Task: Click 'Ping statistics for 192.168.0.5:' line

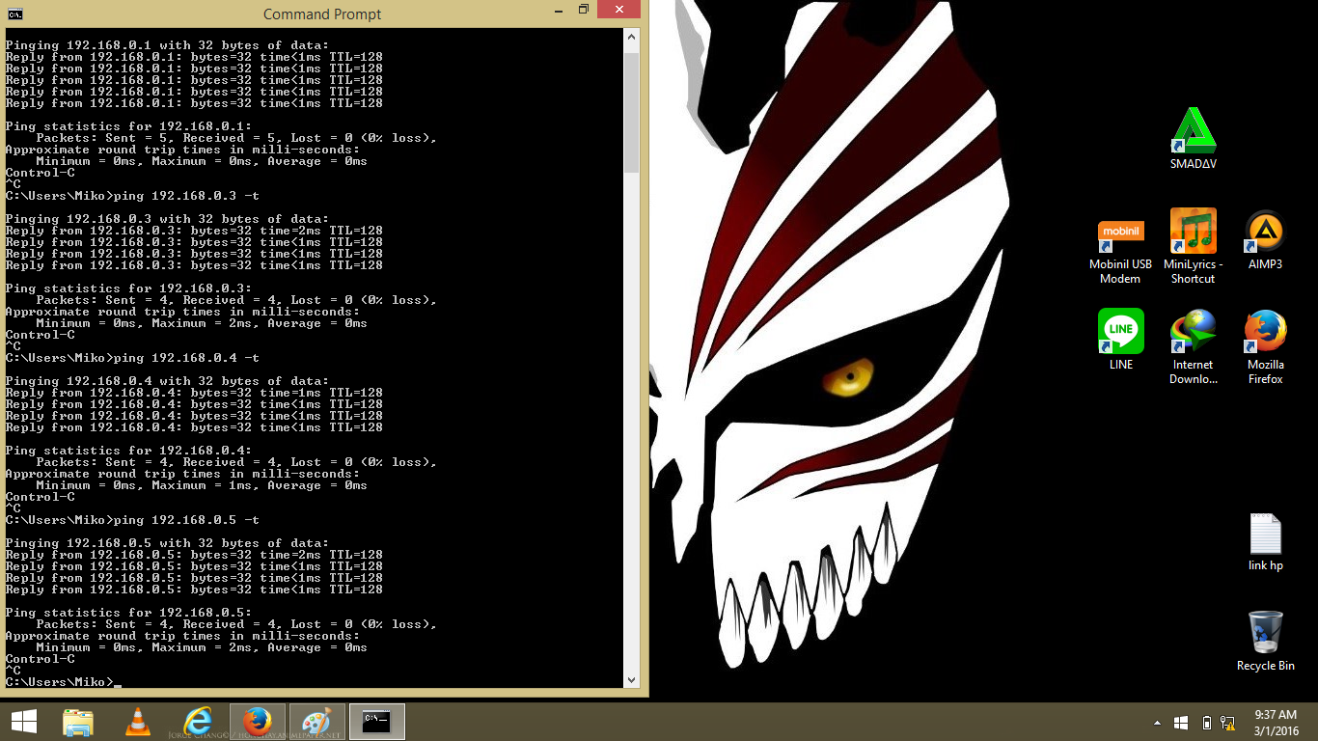Action: pyautogui.click(x=128, y=613)
